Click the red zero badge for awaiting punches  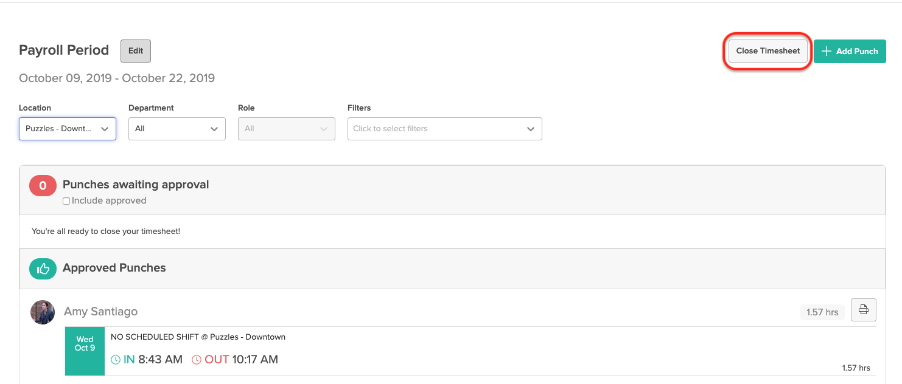[43, 185]
